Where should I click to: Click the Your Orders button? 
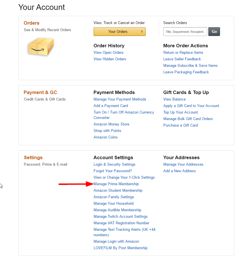[x=119, y=31]
